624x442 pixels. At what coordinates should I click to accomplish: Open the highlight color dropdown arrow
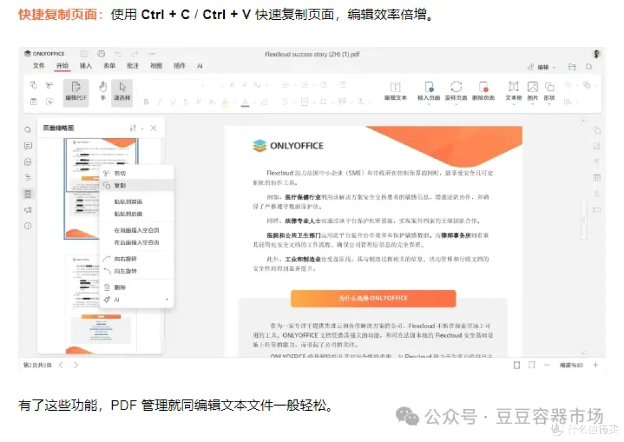pos(235,103)
